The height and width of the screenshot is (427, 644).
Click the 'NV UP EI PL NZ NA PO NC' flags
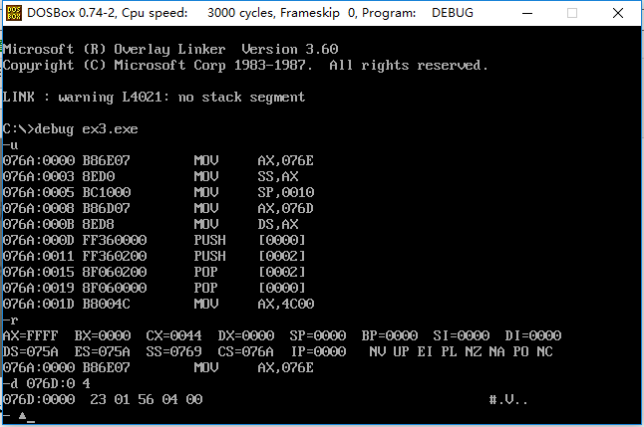point(462,351)
